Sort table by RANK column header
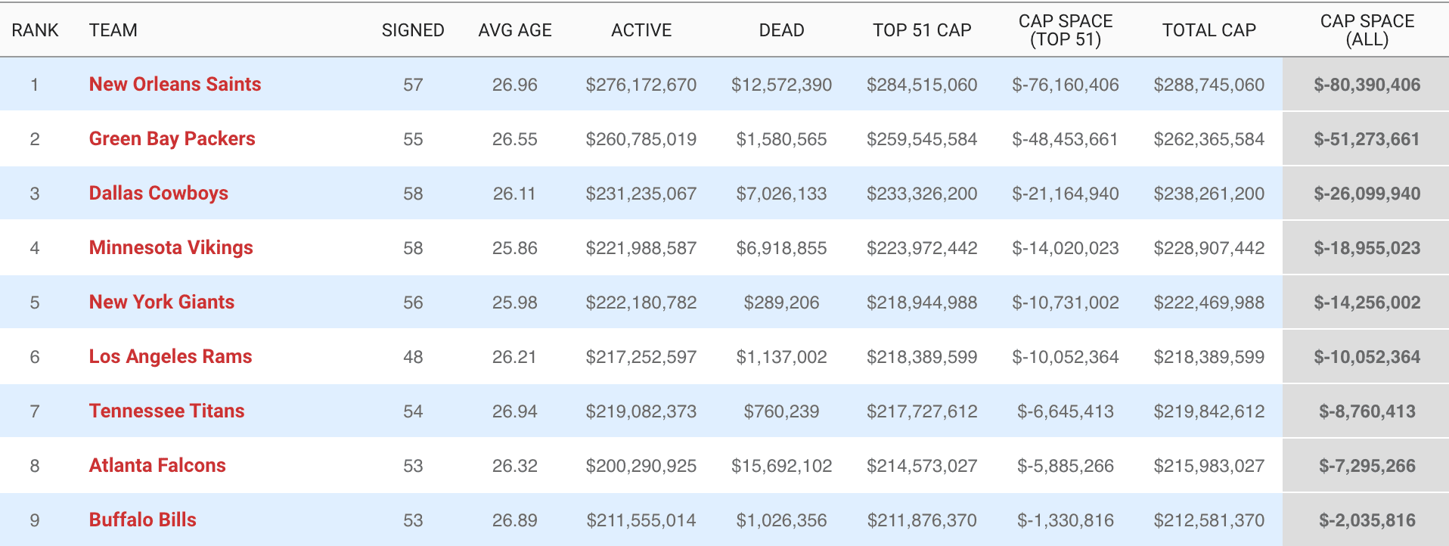 35,30
